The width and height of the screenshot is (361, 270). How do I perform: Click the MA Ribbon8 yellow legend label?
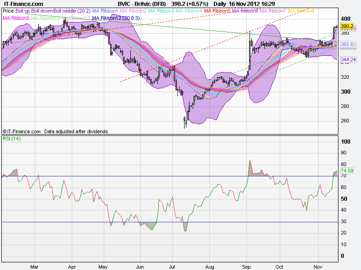pos(301,10)
